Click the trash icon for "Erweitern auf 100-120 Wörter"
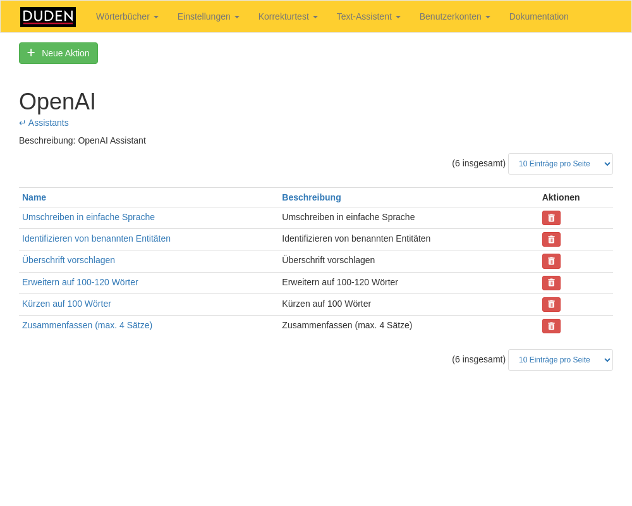This screenshot has height=506, width=632. pyautogui.click(x=550, y=283)
